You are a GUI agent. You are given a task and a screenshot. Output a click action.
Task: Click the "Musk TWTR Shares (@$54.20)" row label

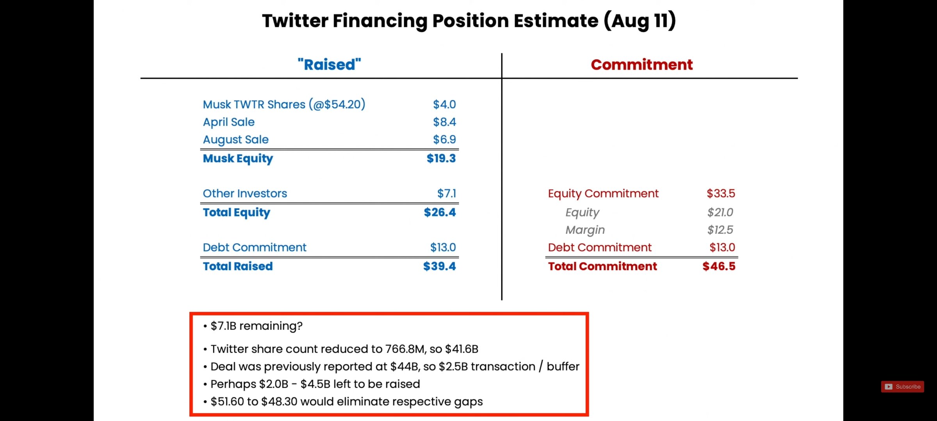pyautogui.click(x=284, y=104)
